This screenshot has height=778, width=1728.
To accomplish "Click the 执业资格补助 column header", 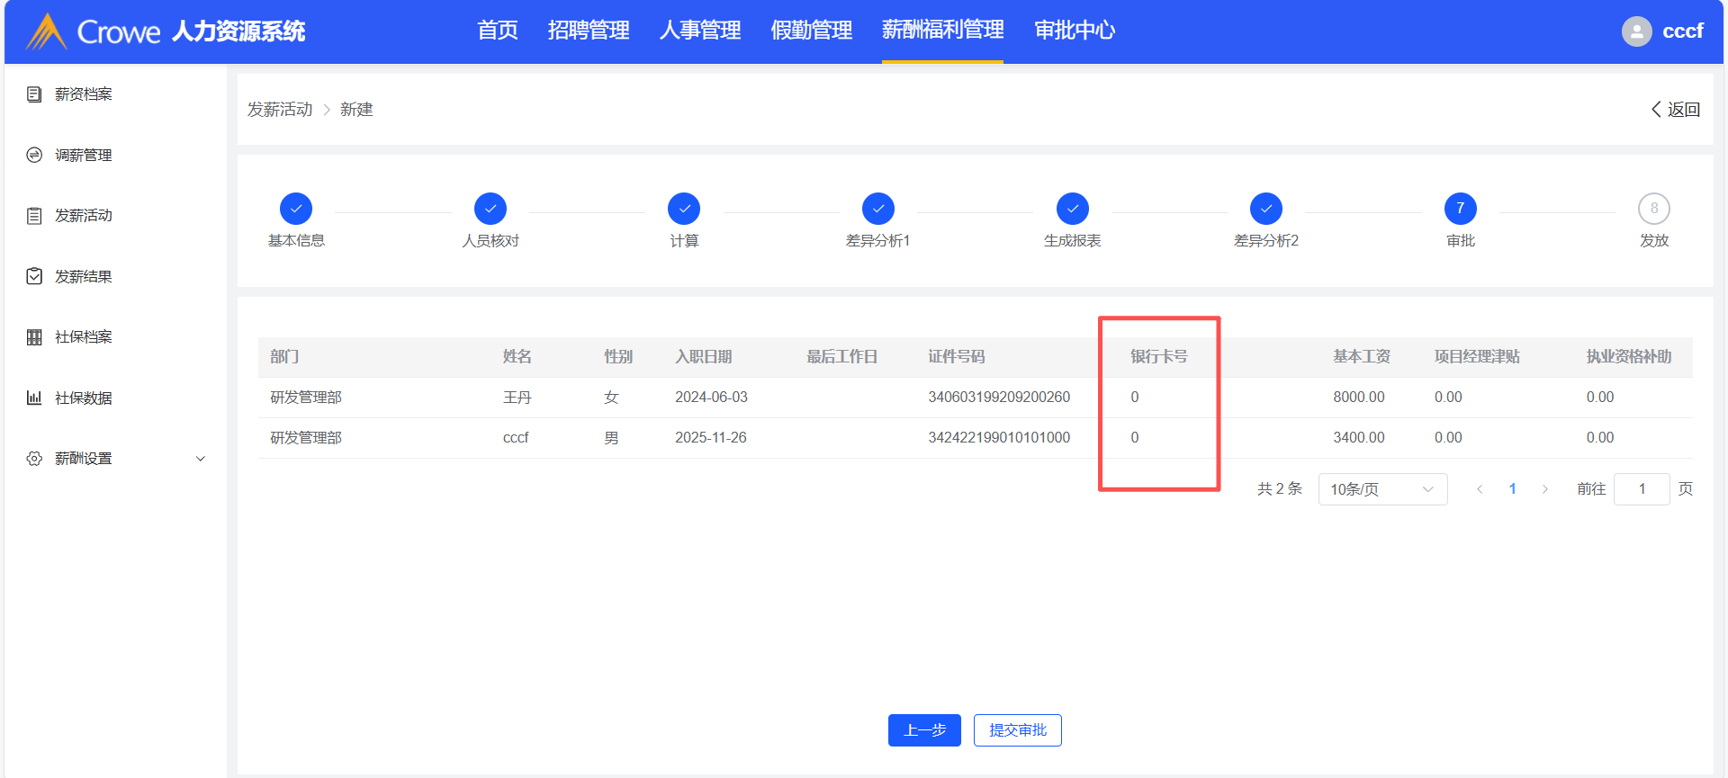I will click(x=1629, y=357).
